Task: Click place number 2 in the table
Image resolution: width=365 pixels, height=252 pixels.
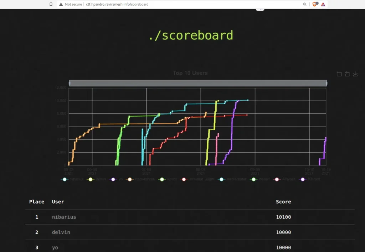Action: (37, 232)
